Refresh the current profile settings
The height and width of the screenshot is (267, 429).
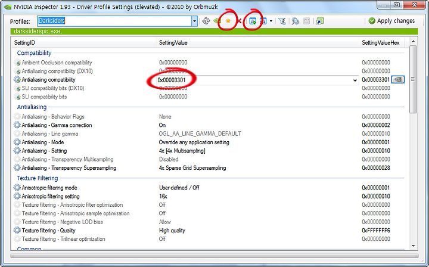pos(206,21)
